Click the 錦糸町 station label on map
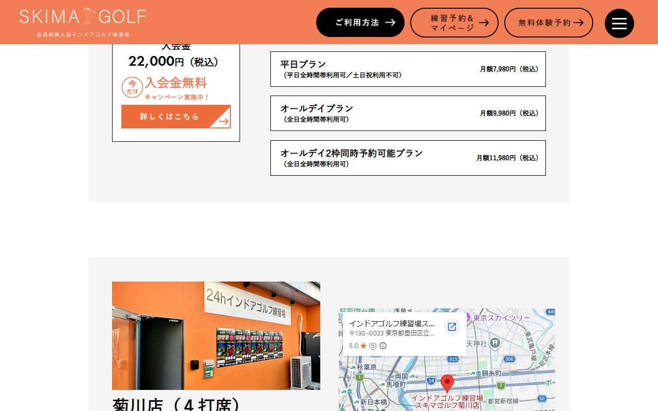658x411 pixels. click(x=491, y=373)
